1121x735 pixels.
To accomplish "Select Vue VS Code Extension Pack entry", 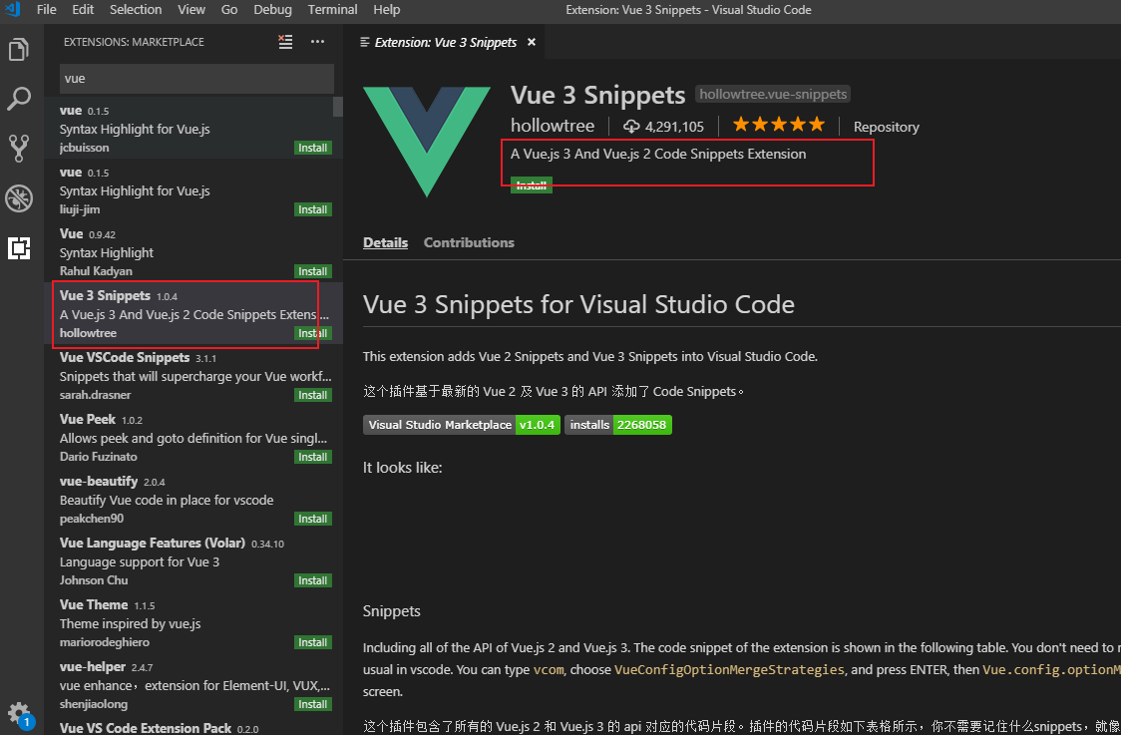I will tap(193, 726).
